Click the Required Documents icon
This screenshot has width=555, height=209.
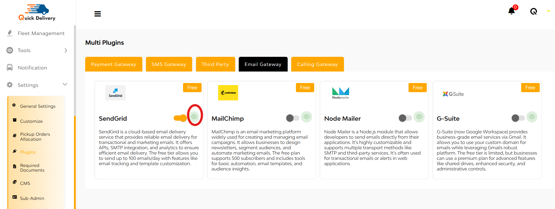pyautogui.click(x=14, y=166)
